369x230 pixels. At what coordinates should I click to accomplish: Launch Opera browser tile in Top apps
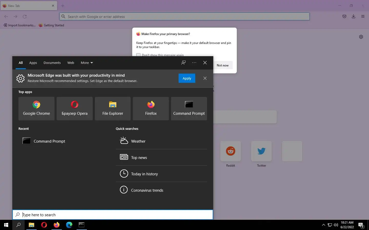[75, 109]
